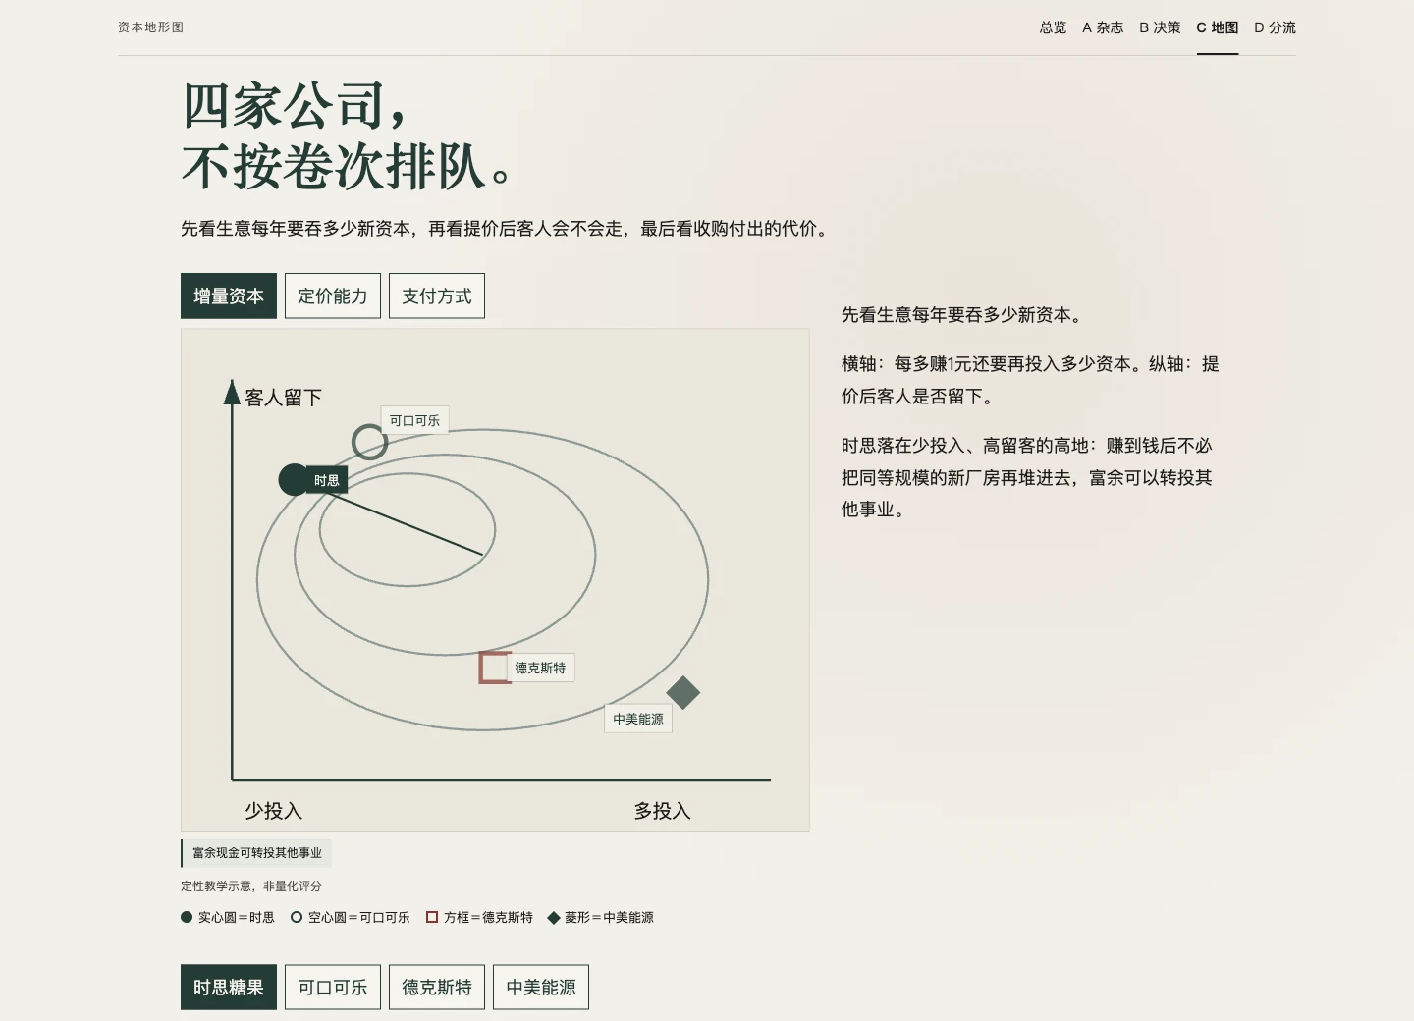
Task: Click the legend diamond 菱形=中美能源
Action: [554, 918]
